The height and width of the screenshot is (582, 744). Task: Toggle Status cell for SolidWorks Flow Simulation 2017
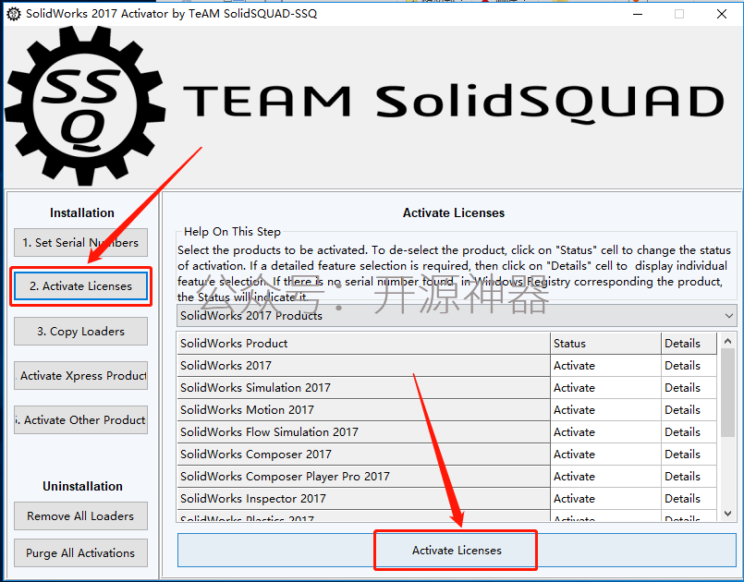tap(605, 432)
